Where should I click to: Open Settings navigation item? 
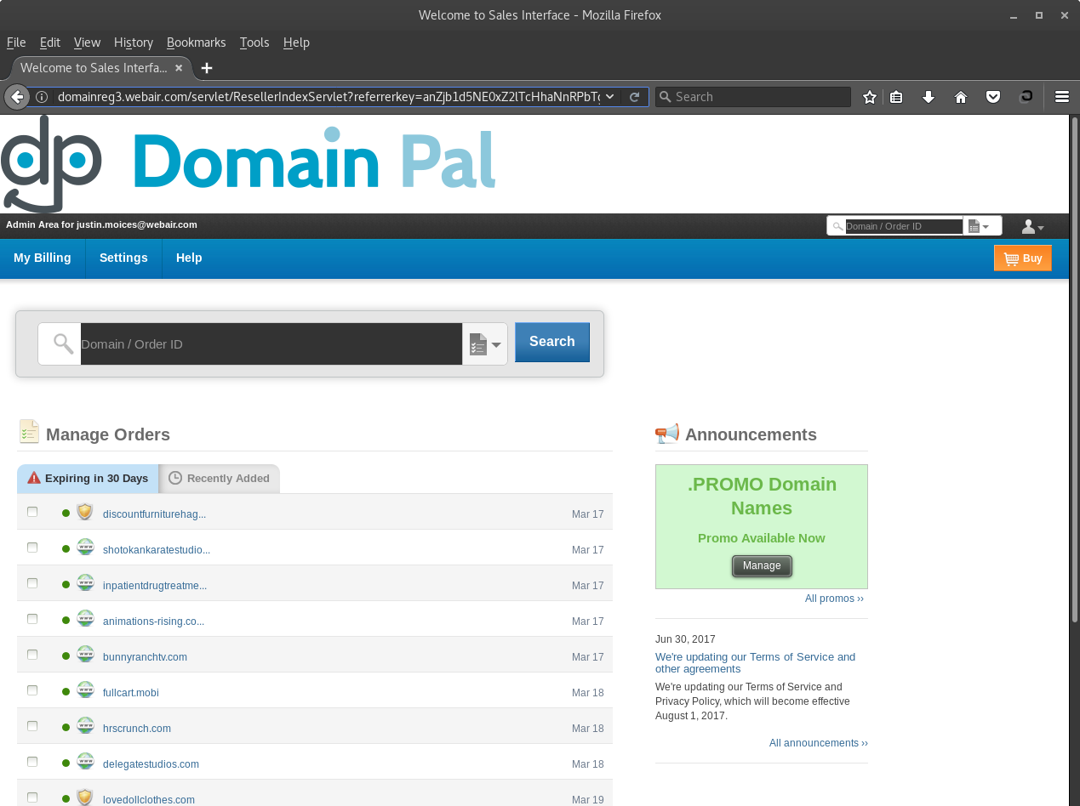(123, 258)
